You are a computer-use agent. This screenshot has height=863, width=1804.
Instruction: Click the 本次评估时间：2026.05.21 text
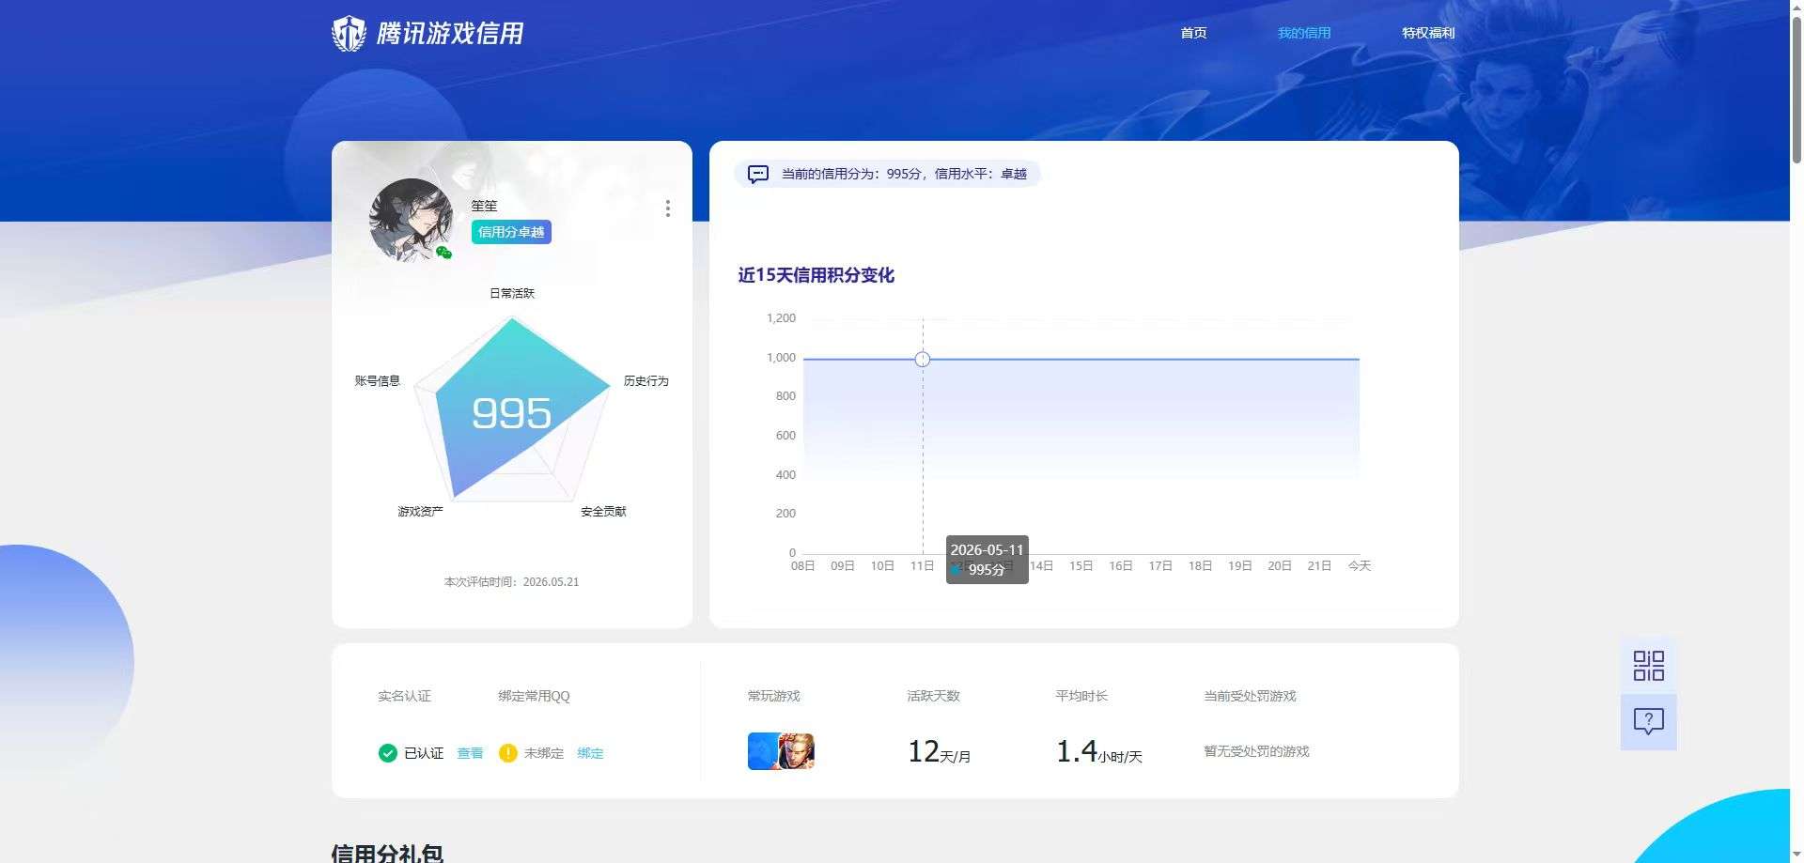(x=511, y=582)
